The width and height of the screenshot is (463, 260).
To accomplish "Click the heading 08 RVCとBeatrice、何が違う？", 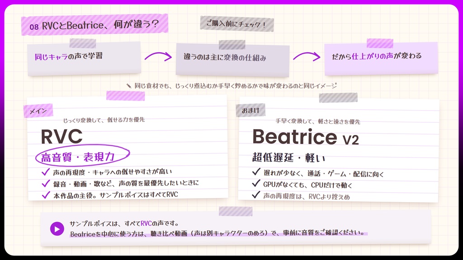I will pyautogui.click(x=94, y=25).
